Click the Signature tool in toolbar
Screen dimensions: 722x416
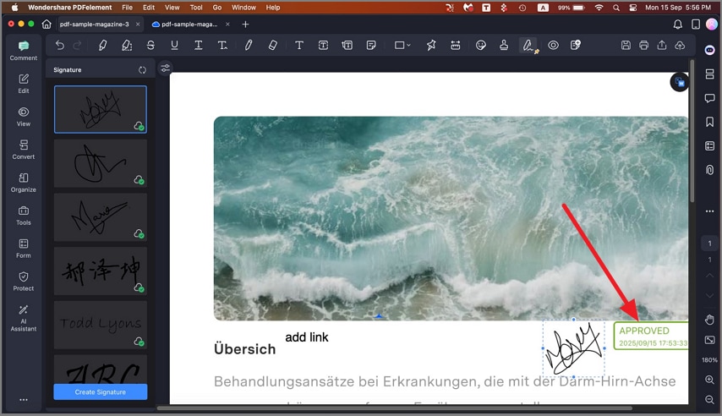(x=528, y=46)
